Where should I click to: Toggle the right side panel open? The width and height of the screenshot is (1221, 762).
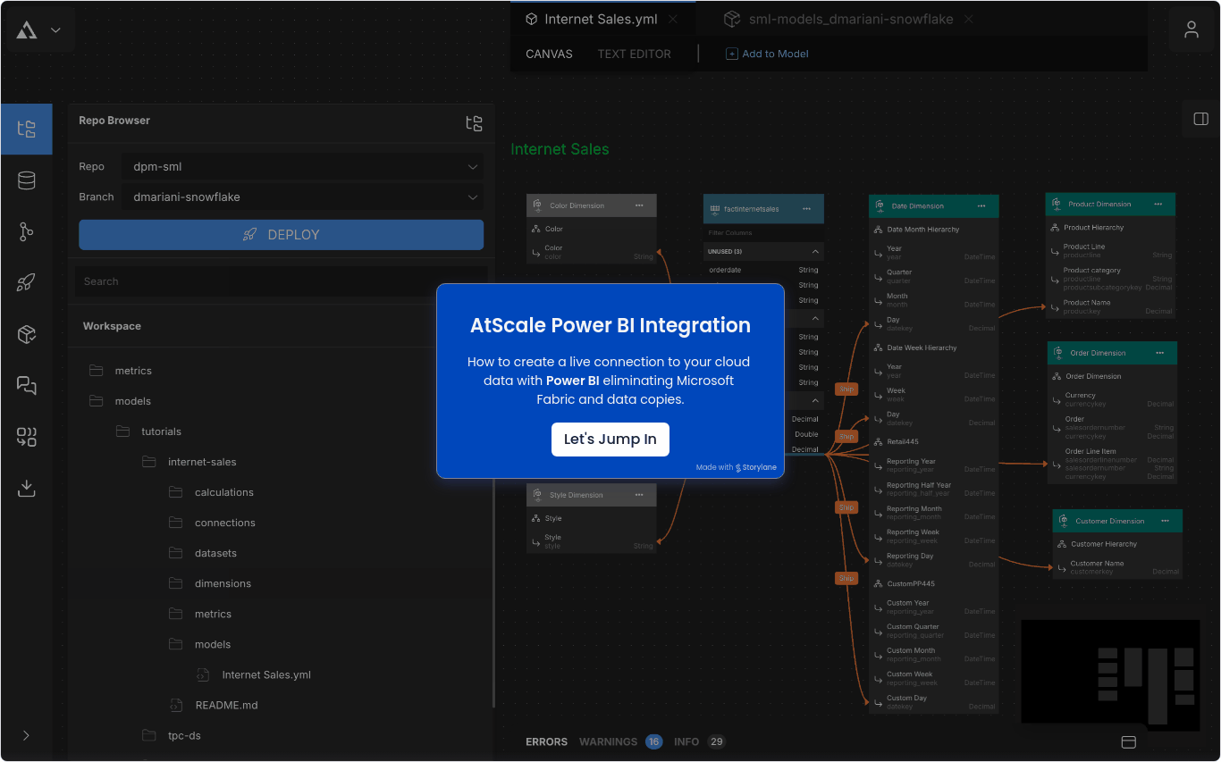click(1201, 118)
